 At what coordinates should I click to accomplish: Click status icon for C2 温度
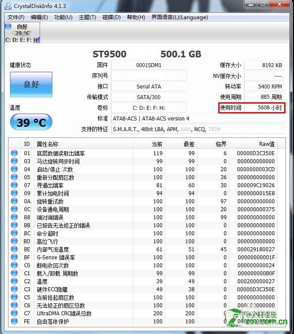14,281
